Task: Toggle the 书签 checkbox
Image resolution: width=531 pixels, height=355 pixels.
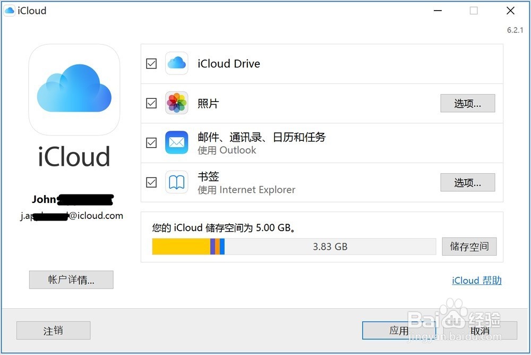Action: [151, 182]
